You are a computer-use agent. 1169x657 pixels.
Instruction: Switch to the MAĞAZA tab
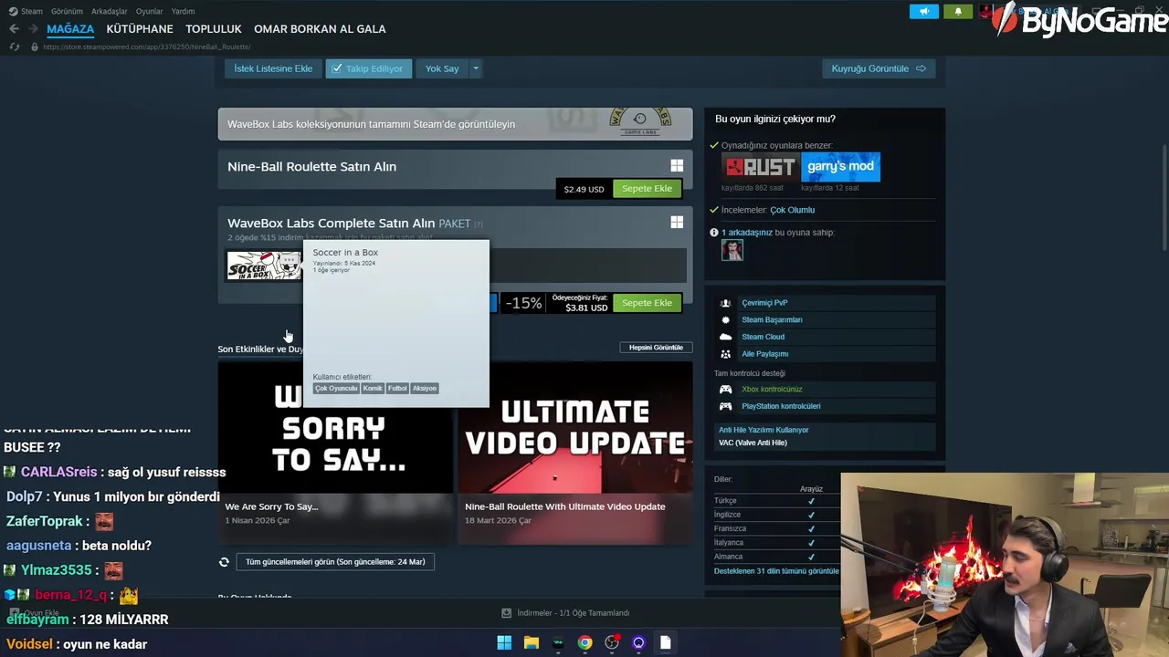click(x=70, y=29)
